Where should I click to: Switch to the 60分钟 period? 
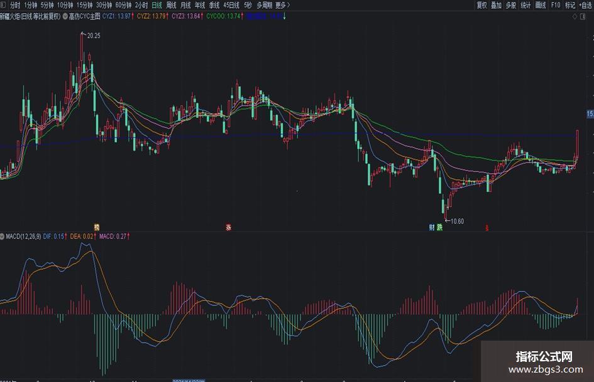pyautogui.click(x=123, y=5)
